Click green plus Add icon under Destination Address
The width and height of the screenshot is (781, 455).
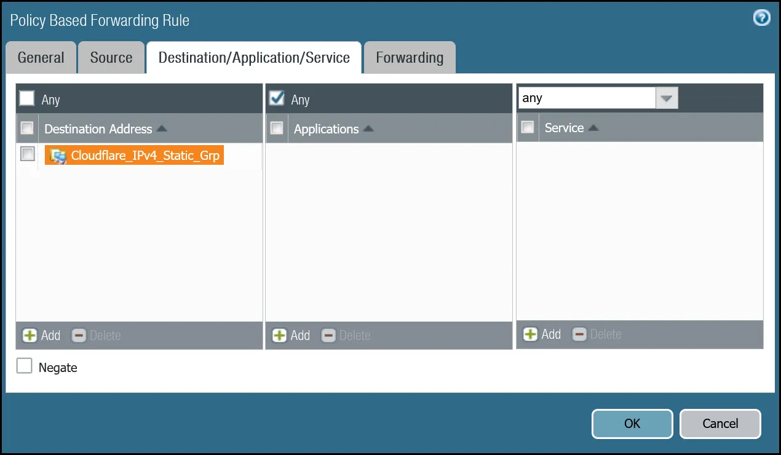[30, 336]
